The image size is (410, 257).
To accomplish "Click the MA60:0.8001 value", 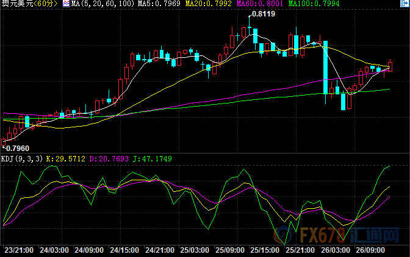I will tap(260, 4).
